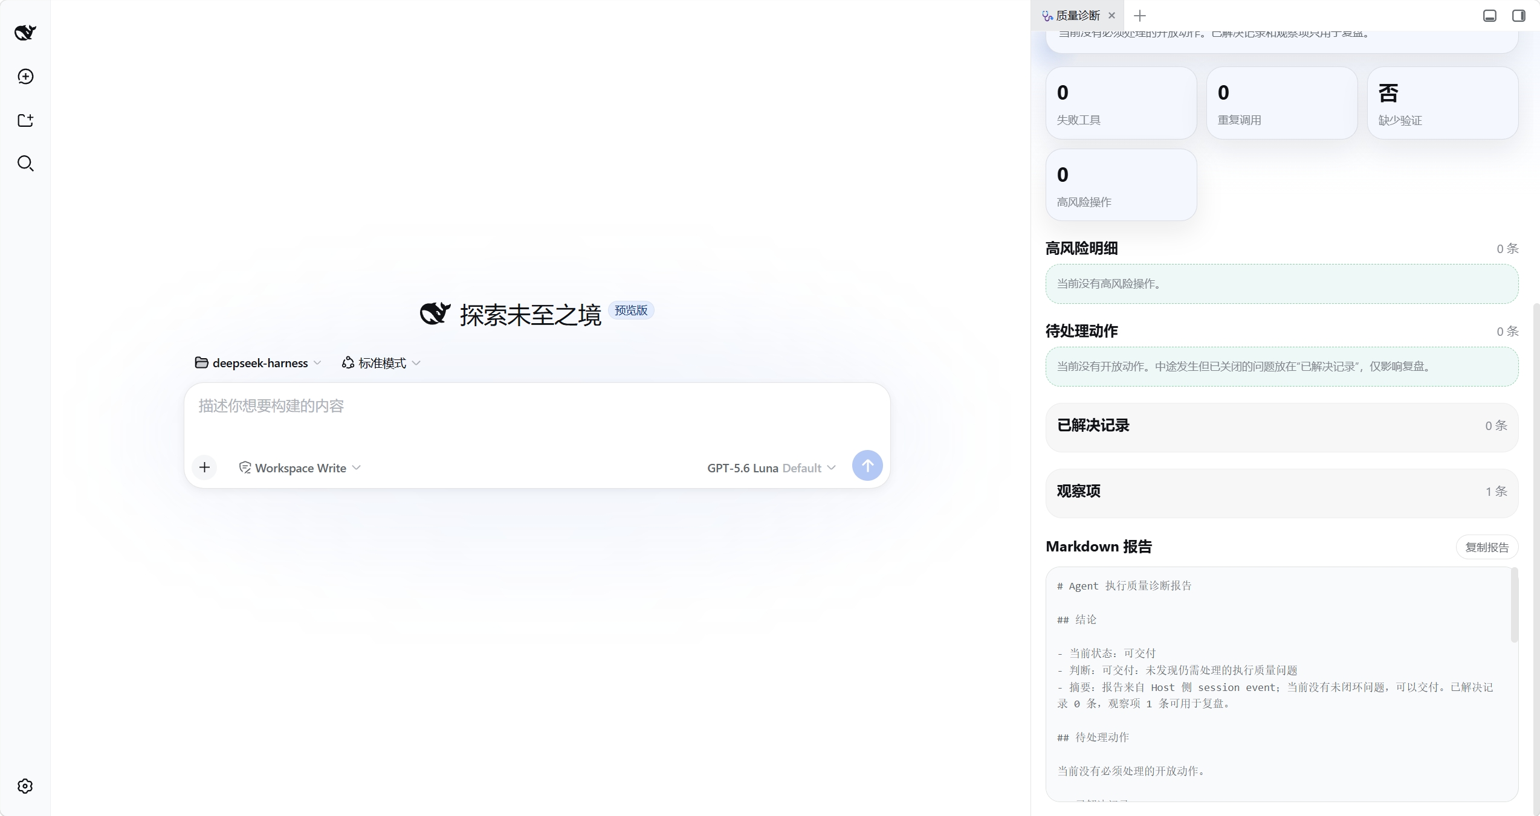Click the '1 条' count in 观察项
Image resolution: width=1540 pixels, height=816 pixels.
coord(1496,492)
